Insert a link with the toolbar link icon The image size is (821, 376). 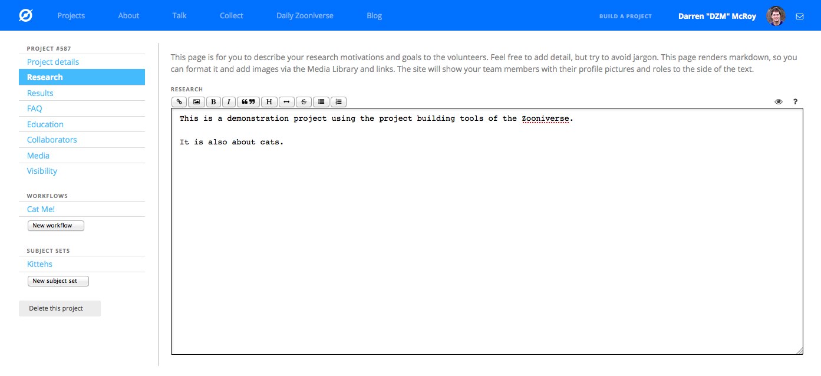click(179, 102)
